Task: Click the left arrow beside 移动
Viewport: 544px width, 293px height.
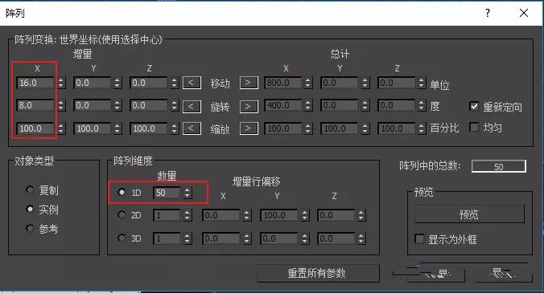Action: [192, 83]
